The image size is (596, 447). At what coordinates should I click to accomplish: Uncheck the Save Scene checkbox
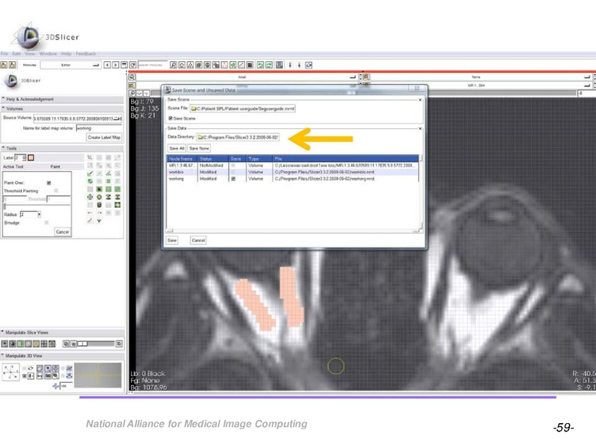(171, 118)
